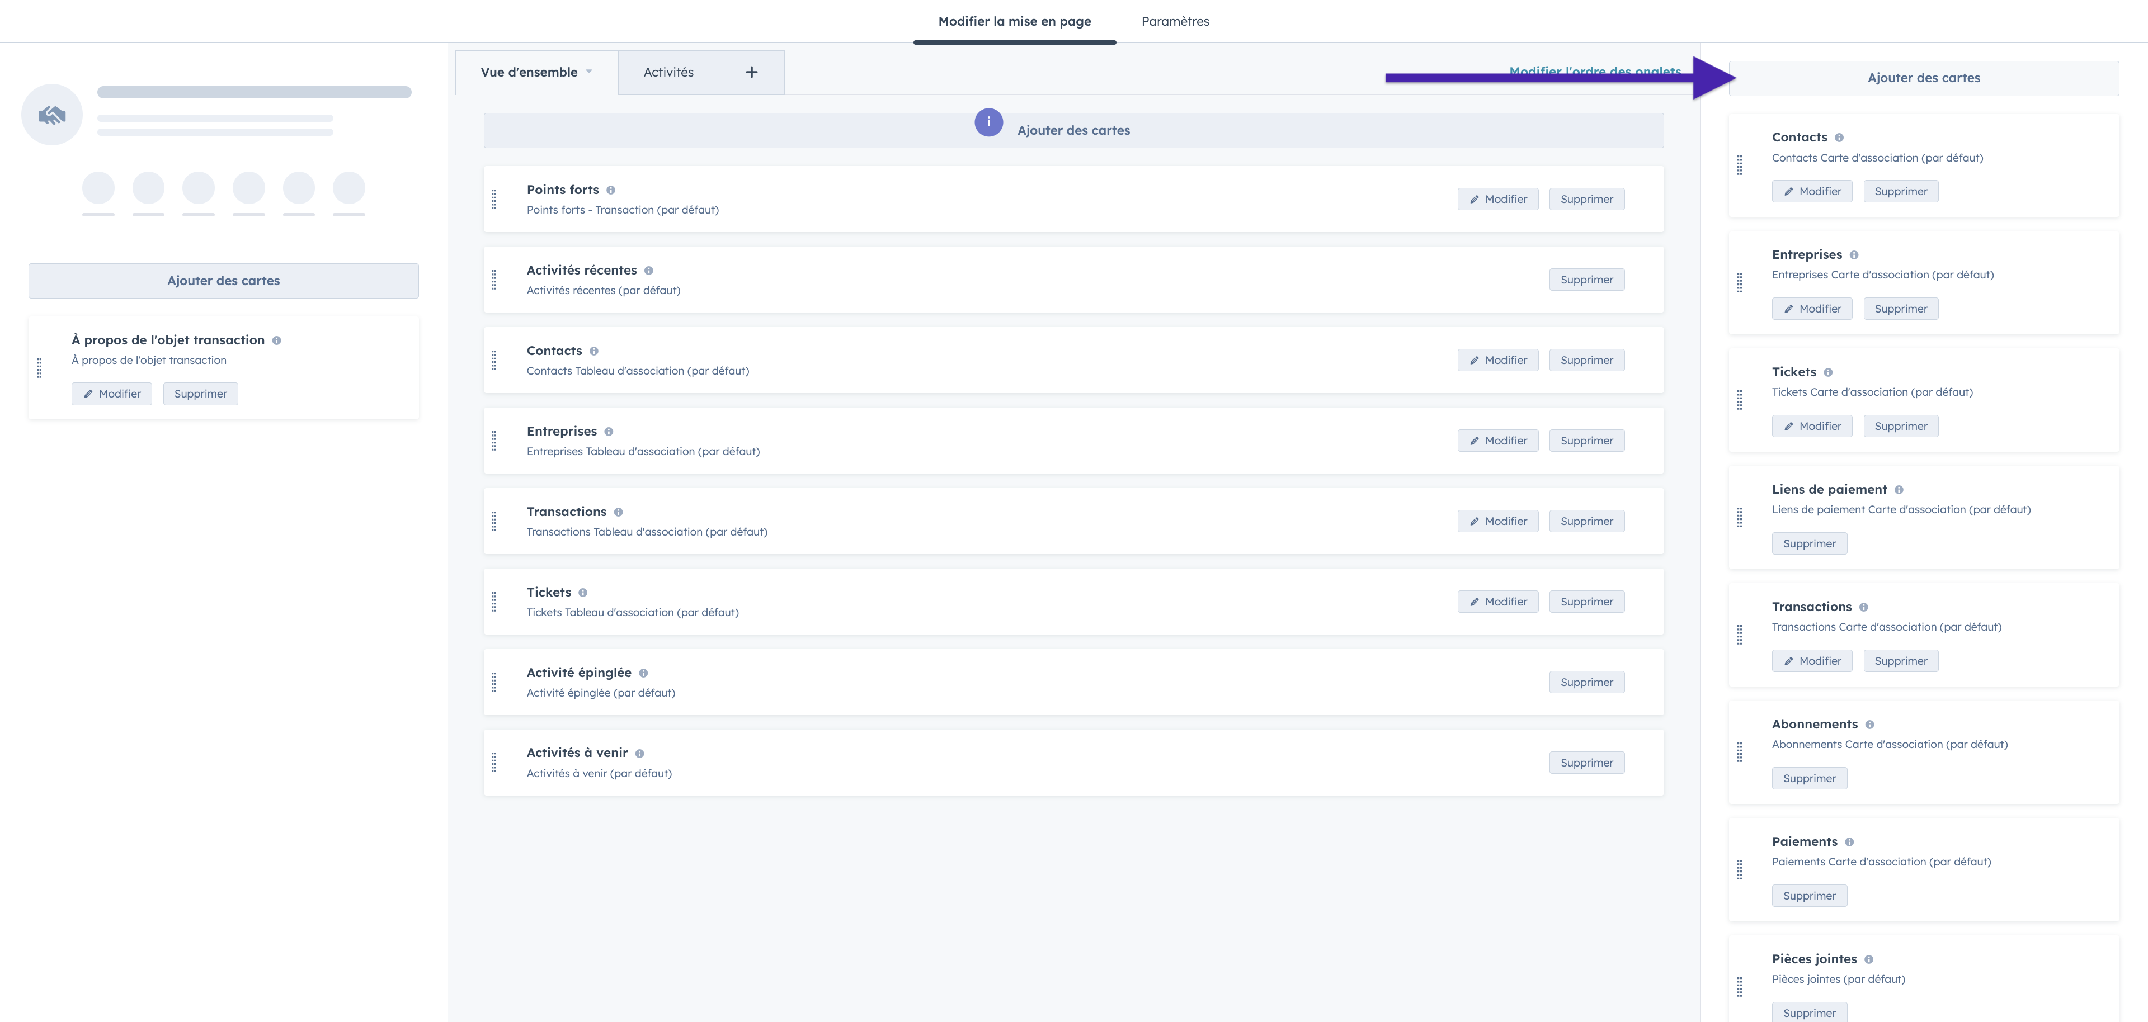Click Ajouter des cartes in the left sidebar
This screenshot has width=2148, height=1022.
224,281
